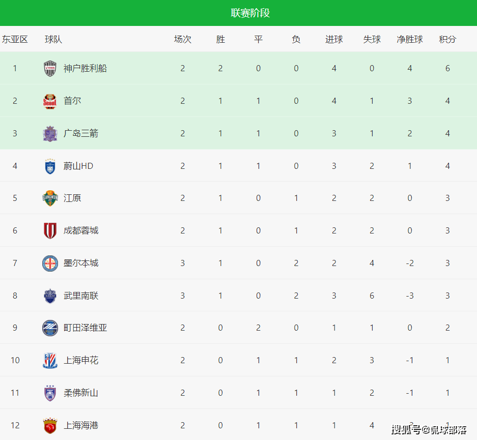Click the Machida Zelvia team logo
This screenshot has height=440, width=477.
tap(50, 328)
